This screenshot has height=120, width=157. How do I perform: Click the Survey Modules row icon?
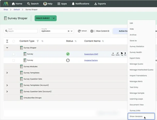[21, 67]
